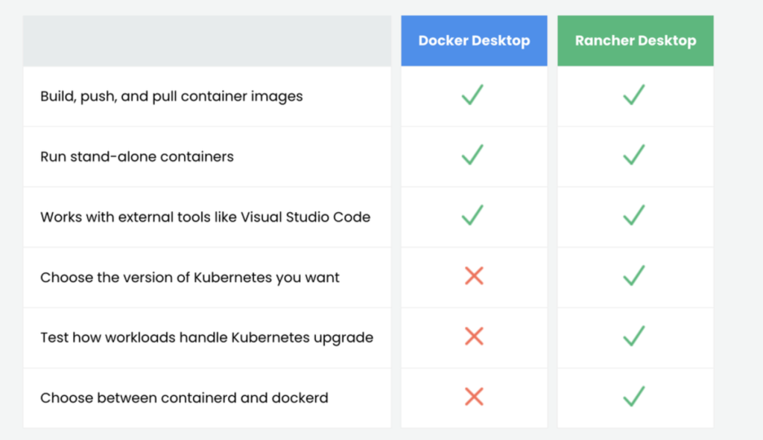Screen dimensions: 763x440
Task: Click 'Test how workloads handle Kubernetes upgrade' text
Action: pyautogui.click(x=206, y=337)
